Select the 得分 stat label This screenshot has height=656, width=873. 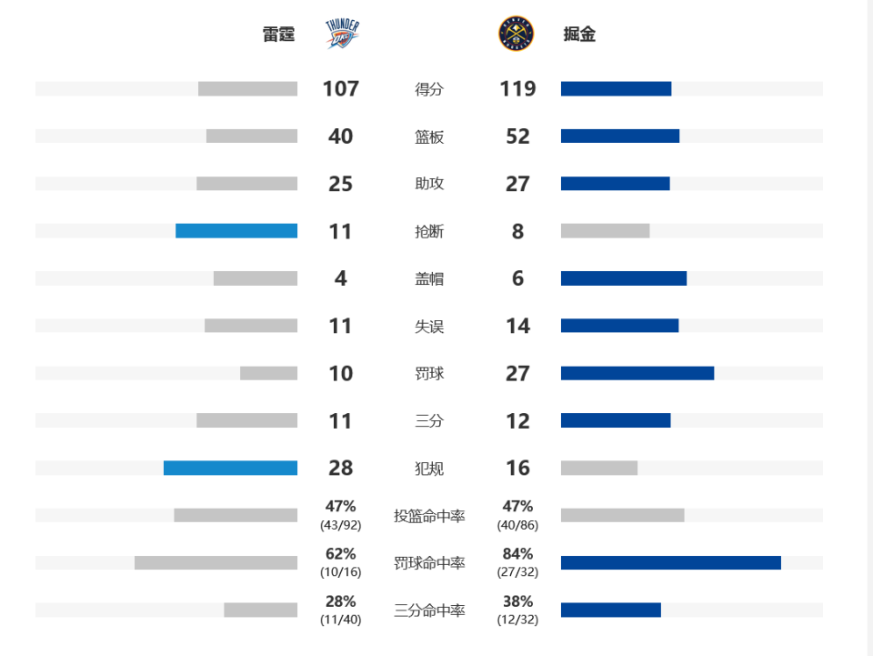click(x=429, y=89)
